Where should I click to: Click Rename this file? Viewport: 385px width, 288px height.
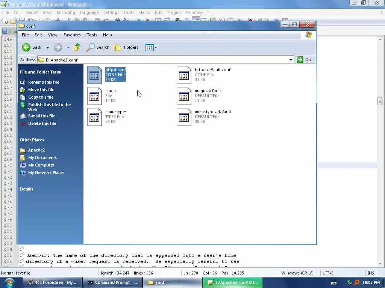(x=44, y=82)
